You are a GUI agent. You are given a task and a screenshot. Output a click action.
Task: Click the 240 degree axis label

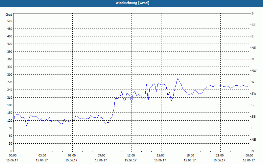point(10,90)
